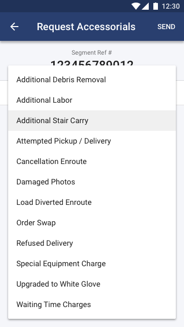The image size is (184, 327).
Task: Select Refused Delivery option
Action: pyautogui.click(x=92, y=243)
